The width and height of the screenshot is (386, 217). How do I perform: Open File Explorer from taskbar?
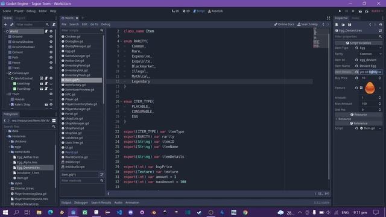[x=39, y=212]
